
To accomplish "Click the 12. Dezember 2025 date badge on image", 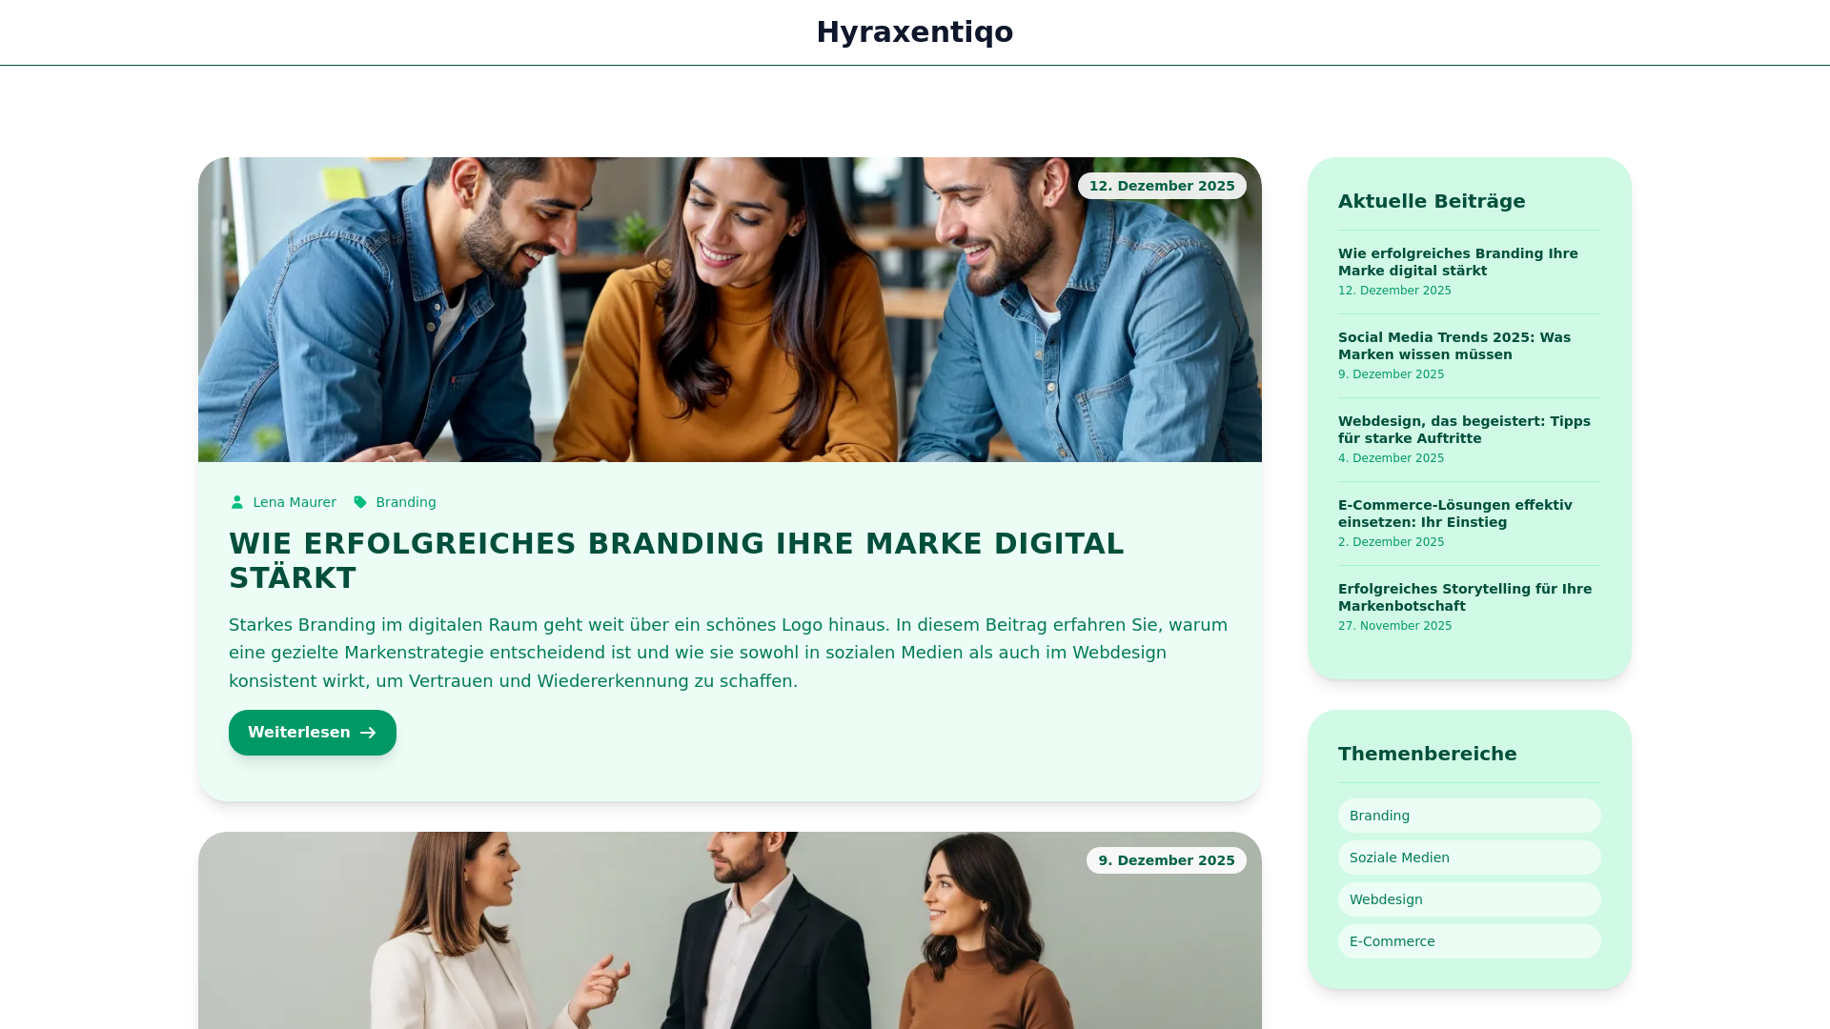I will coord(1162,186).
